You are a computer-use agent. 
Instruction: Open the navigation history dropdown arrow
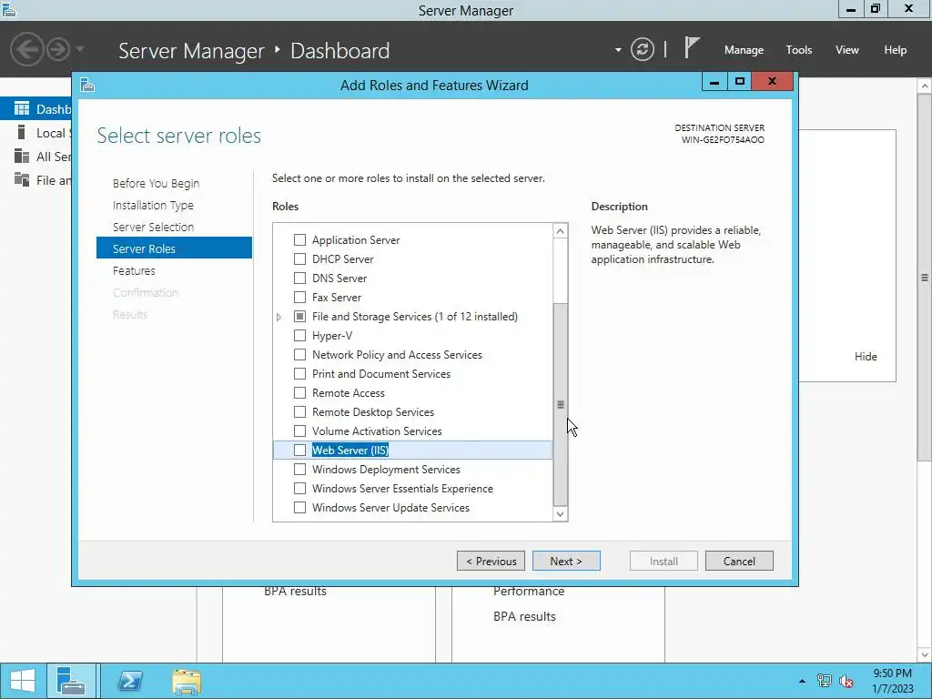[x=80, y=49]
